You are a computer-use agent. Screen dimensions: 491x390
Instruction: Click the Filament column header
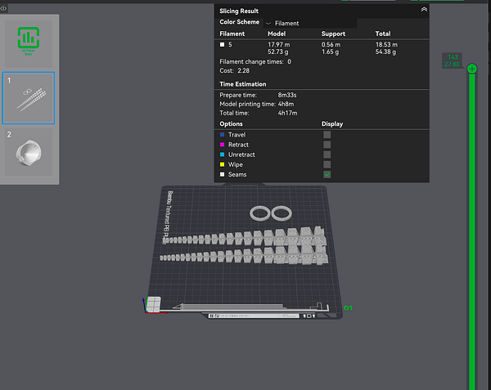point(232,34)
